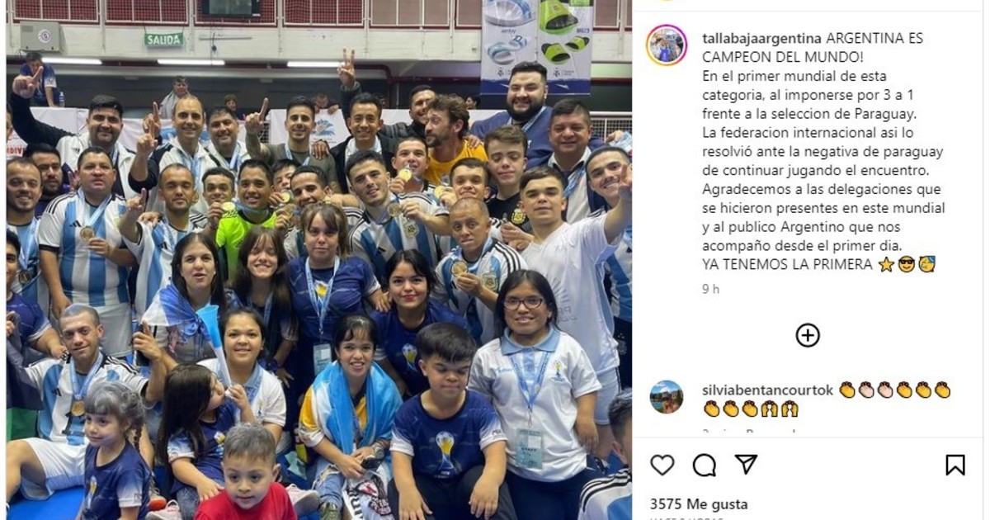Visit tallabajaargentina username link

(761, 39)
